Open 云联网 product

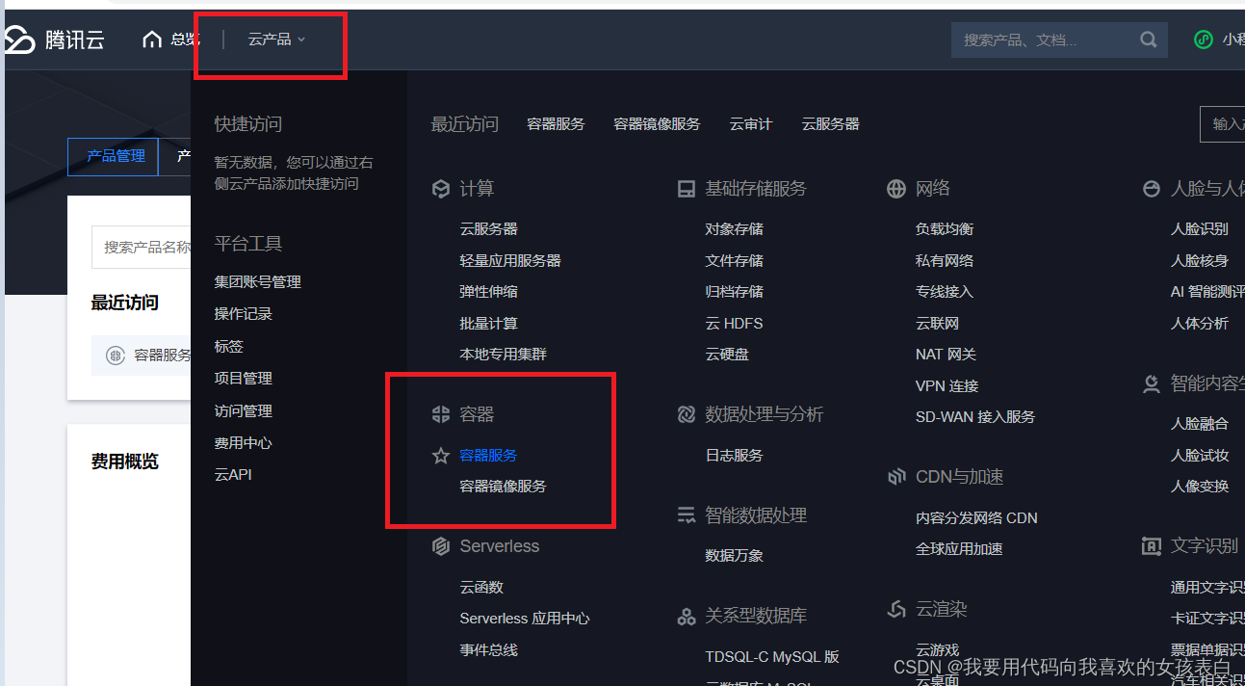(937, 324)
